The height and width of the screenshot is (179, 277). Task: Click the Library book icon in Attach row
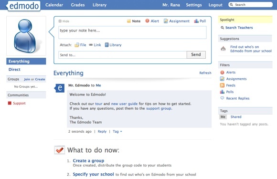pyautogui.click(x=107, y=45)
